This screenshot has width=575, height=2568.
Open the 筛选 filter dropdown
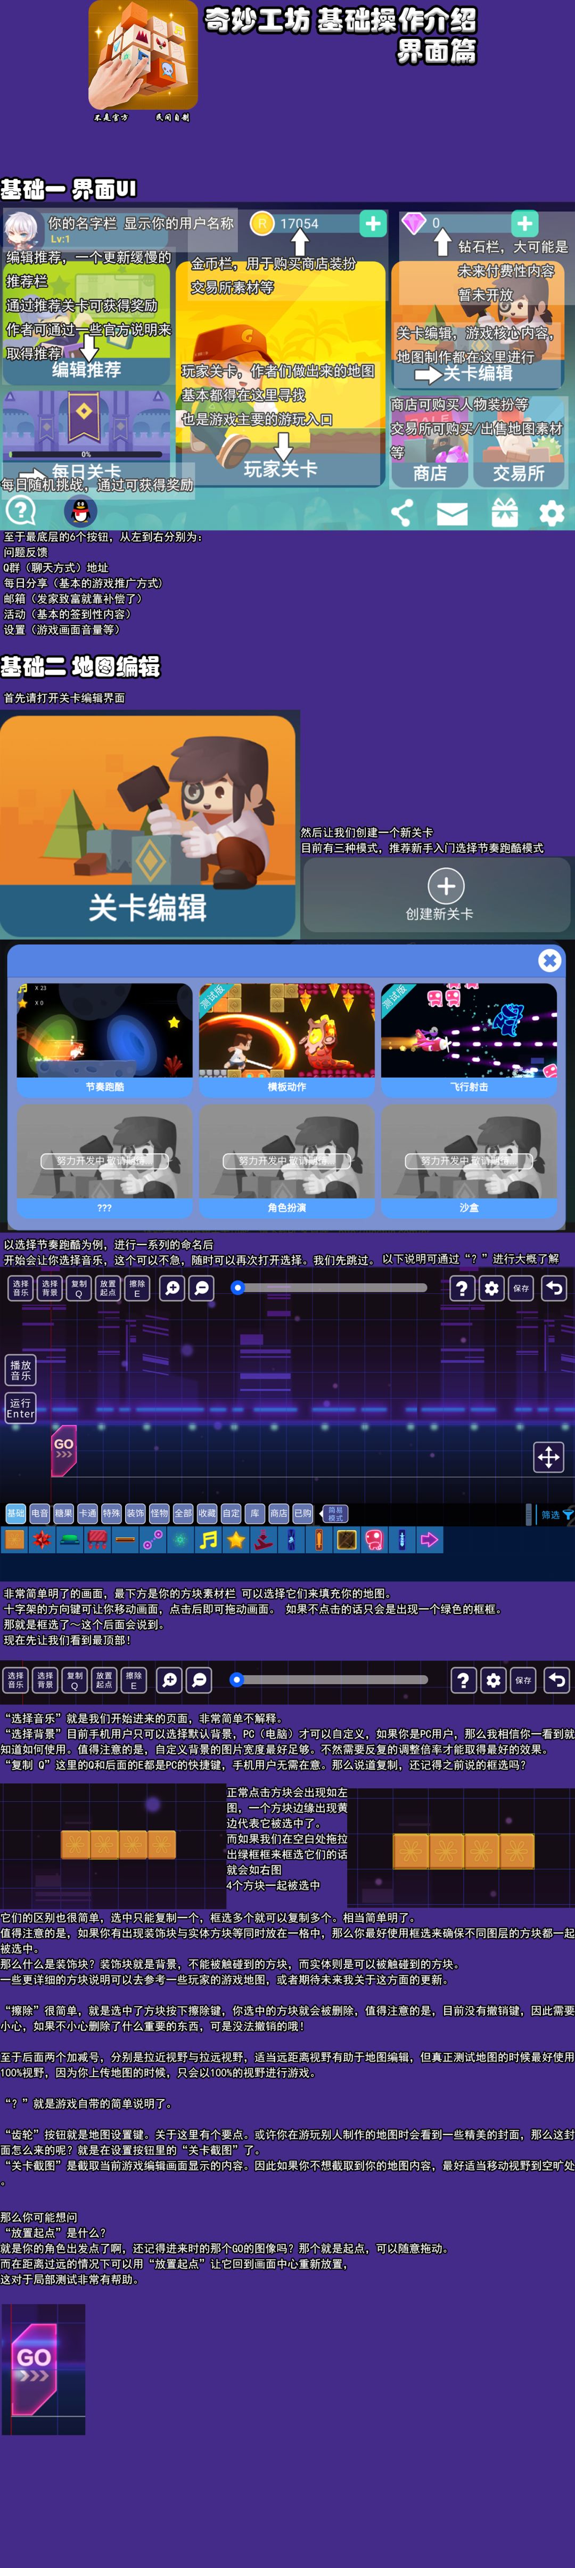(x=555, y=1514)
